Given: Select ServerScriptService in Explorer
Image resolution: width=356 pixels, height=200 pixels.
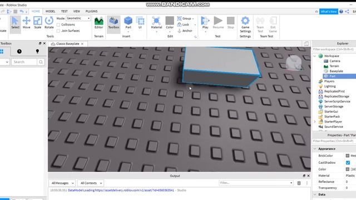Looking at the screenshot, I should (x=337, y=101).
